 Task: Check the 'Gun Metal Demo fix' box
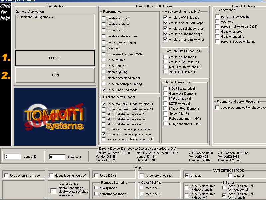tap(165, 93)
